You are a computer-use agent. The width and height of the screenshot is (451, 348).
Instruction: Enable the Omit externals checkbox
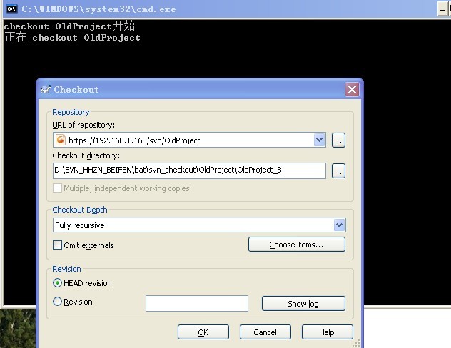[x=58, y=245]
